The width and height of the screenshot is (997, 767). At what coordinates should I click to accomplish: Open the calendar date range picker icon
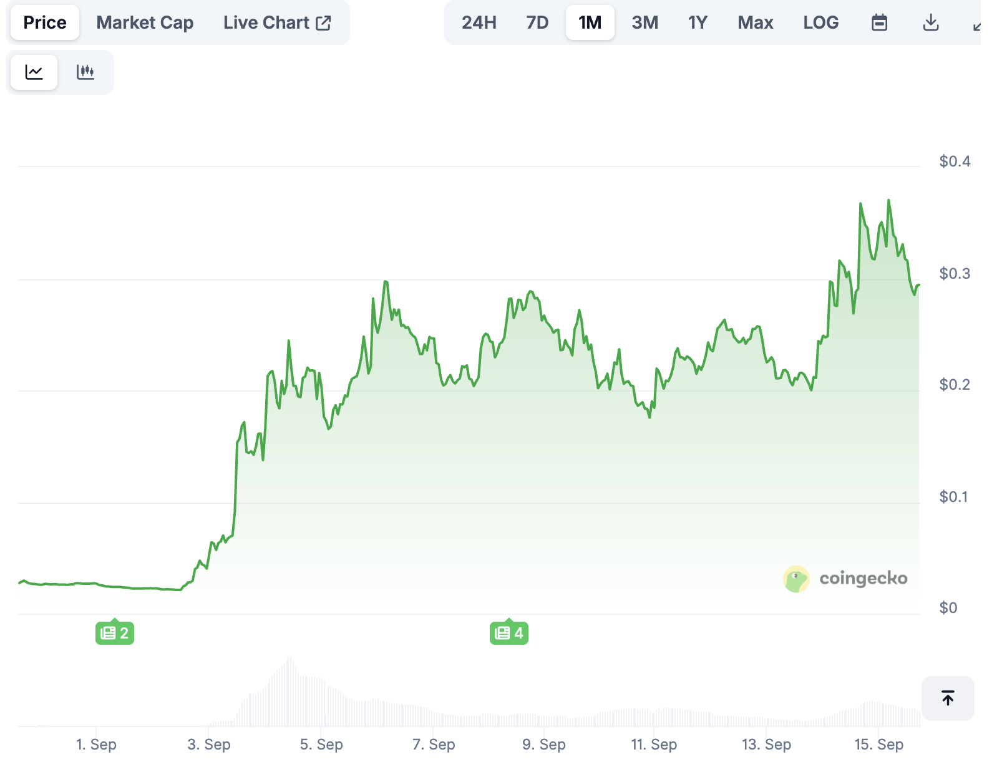879,22
